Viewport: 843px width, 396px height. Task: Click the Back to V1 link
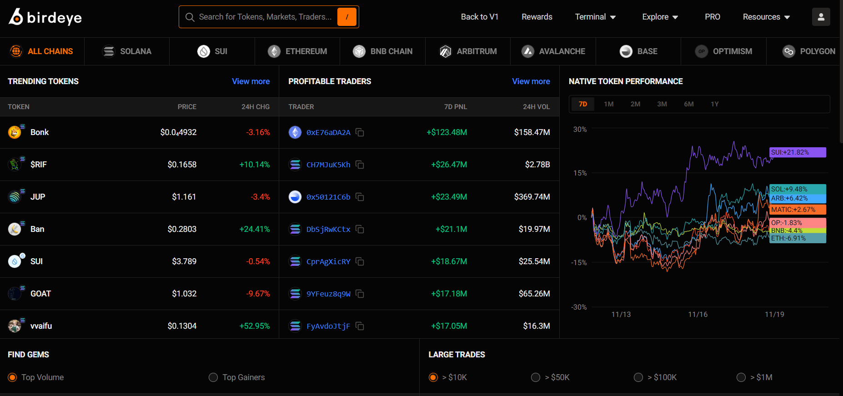point(480,17)
